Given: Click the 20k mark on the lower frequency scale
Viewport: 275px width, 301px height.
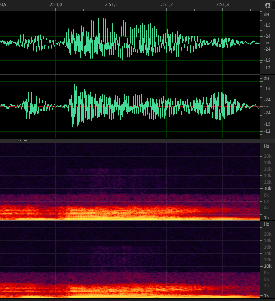Looking at the screenshot, I should click(x=267, y=234).
